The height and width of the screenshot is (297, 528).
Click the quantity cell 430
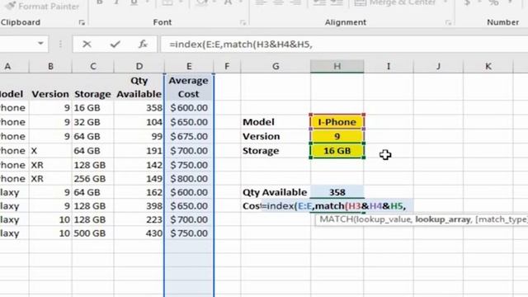click(139, 233)
